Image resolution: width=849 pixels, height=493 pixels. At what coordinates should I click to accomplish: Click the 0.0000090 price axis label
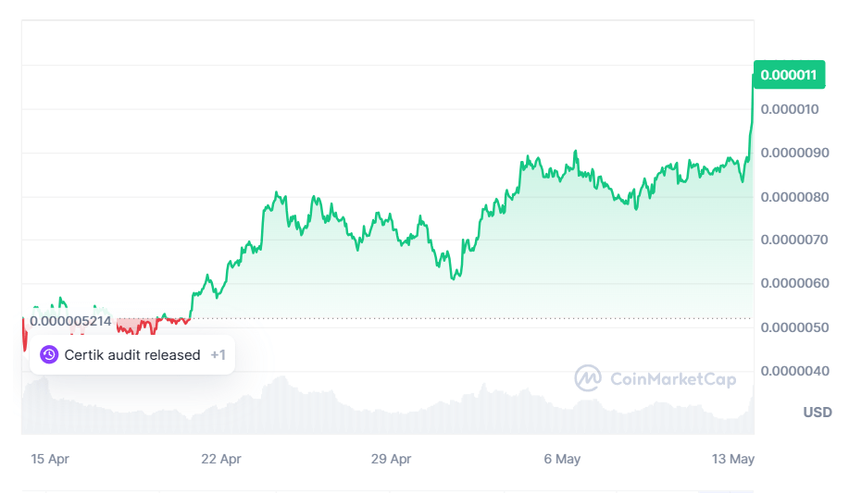pos(795,153)
